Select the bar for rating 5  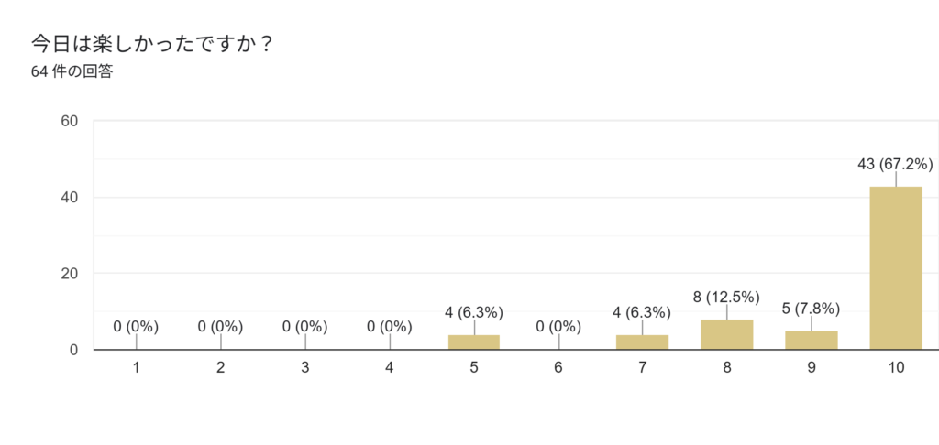[x=473, y=342]
